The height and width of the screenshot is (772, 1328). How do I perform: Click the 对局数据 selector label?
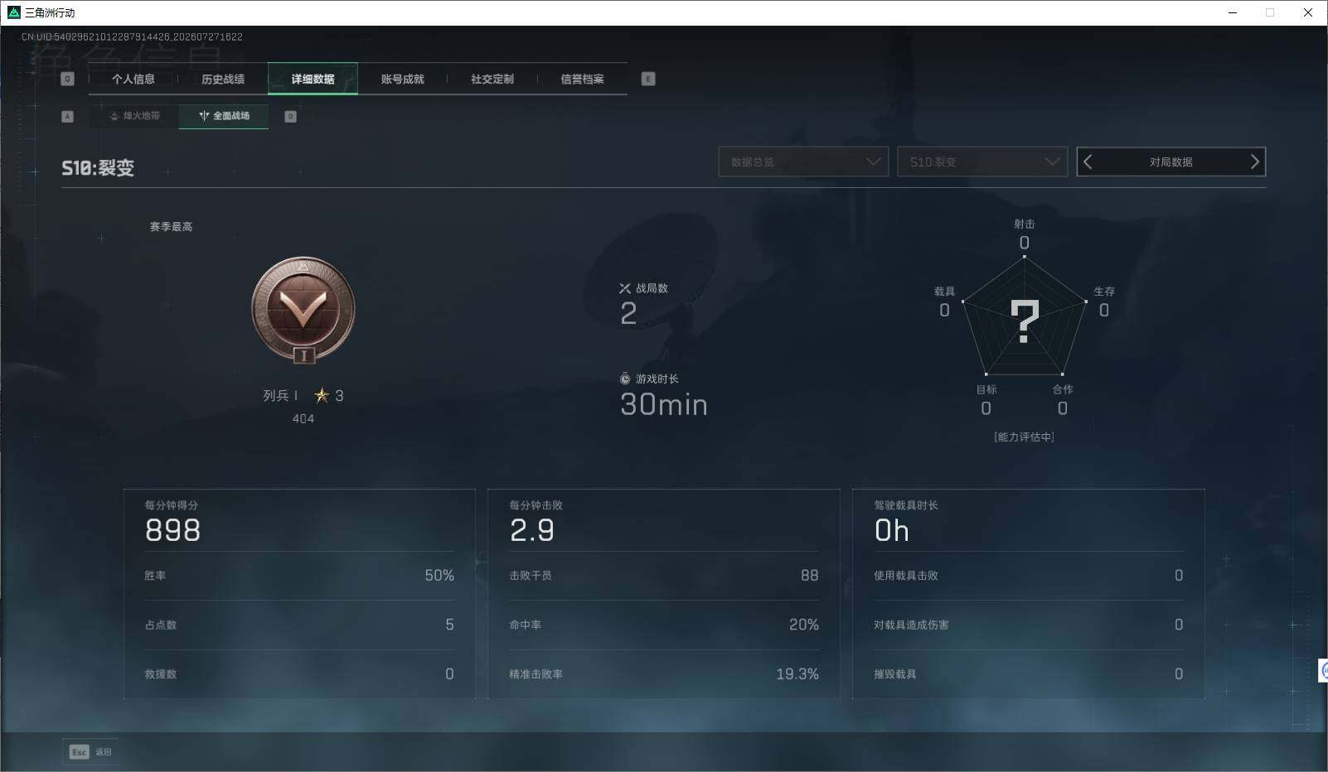click(1170, 162)
